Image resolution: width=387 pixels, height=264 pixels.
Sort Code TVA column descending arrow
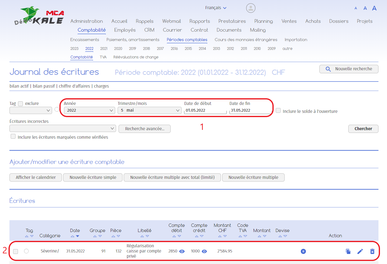tap(245, 236)
